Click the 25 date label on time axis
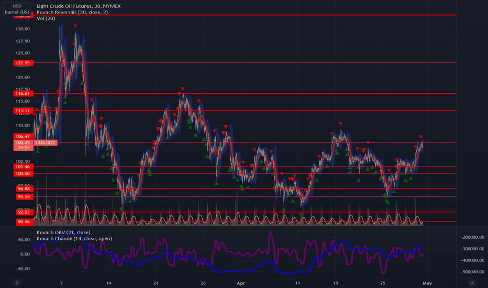The height and width of the screenshot is (288, 488). [383, 283]
